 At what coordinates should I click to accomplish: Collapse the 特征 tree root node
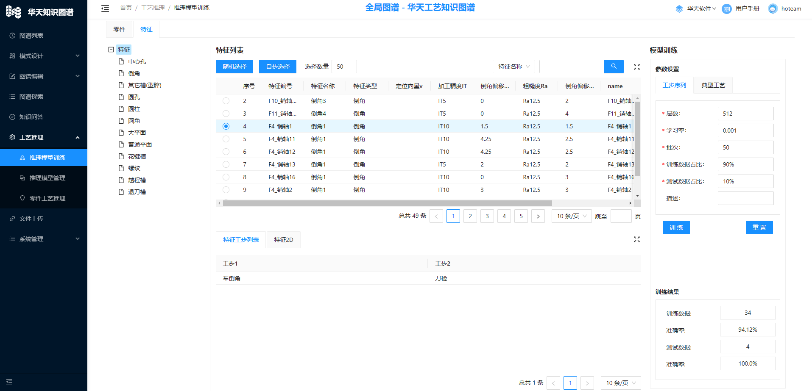pyautogui.click(x=111, y=50)
